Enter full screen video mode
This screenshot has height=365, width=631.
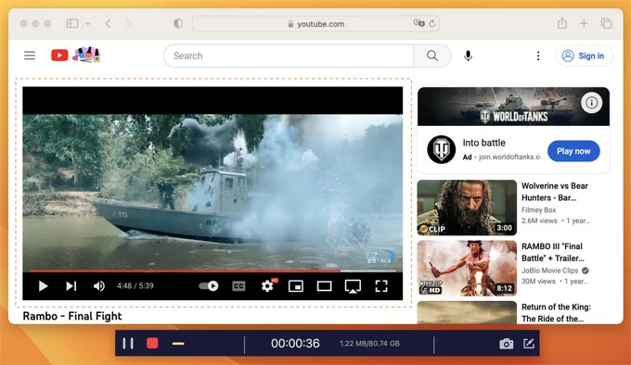coord(381,286)
